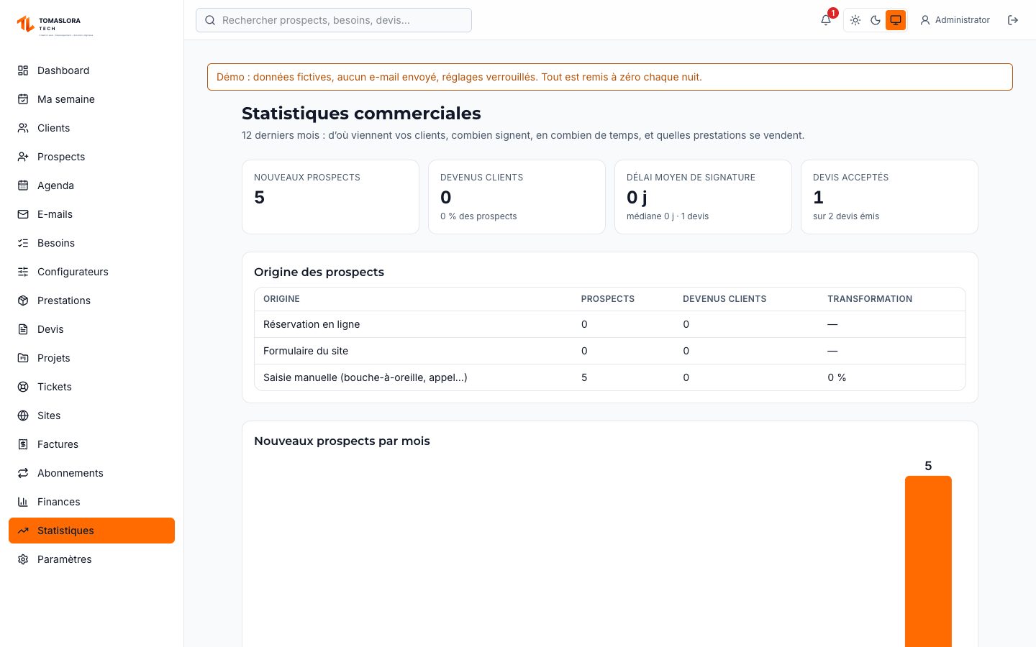Click the Factures receipt icon
Screen dimensions: 1036x647
pyautogui.click(x=23, y=444)
